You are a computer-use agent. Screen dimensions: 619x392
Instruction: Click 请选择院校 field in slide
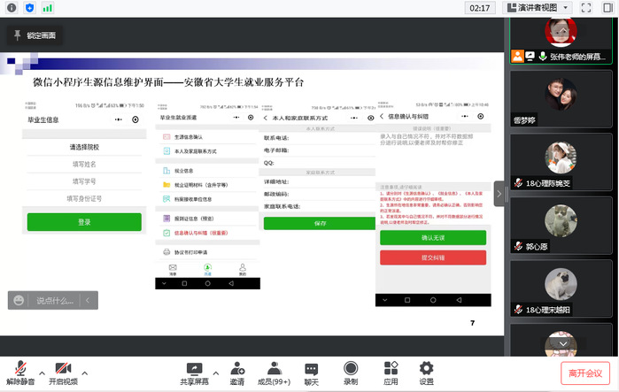pos(84,147)
